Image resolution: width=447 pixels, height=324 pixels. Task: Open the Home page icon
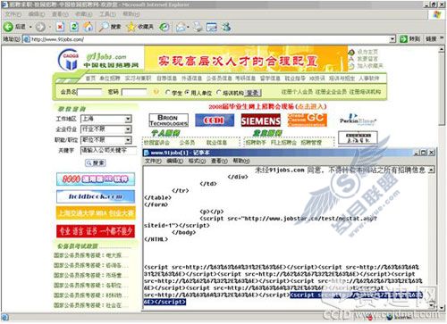coord(88,27)
